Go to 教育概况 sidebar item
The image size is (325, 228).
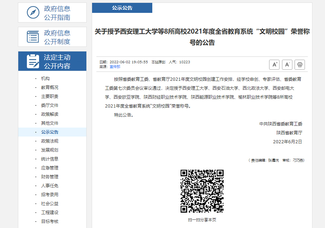[x=49, y=88]
